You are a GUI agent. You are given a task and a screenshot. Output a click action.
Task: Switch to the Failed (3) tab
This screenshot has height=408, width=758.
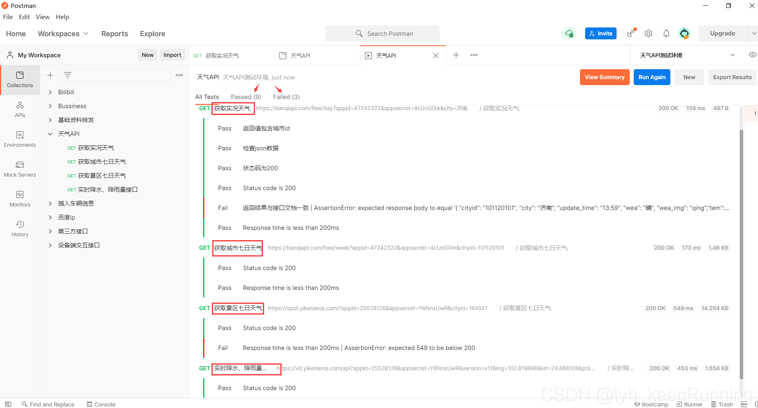(286, 97)
